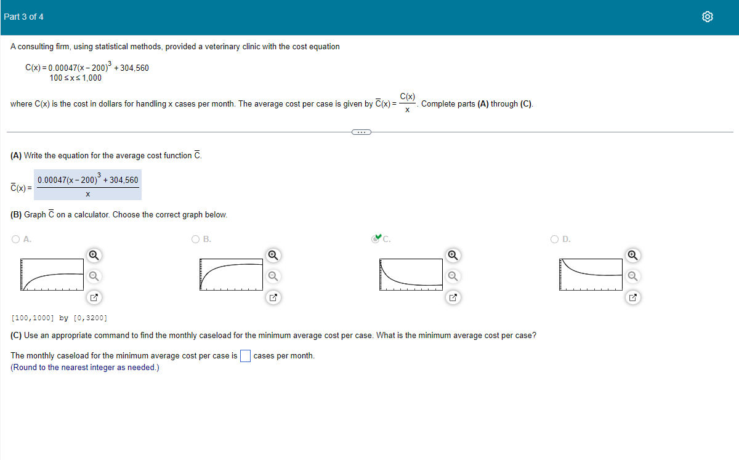
Task: Select answer option D
Action: click(555, 240)
